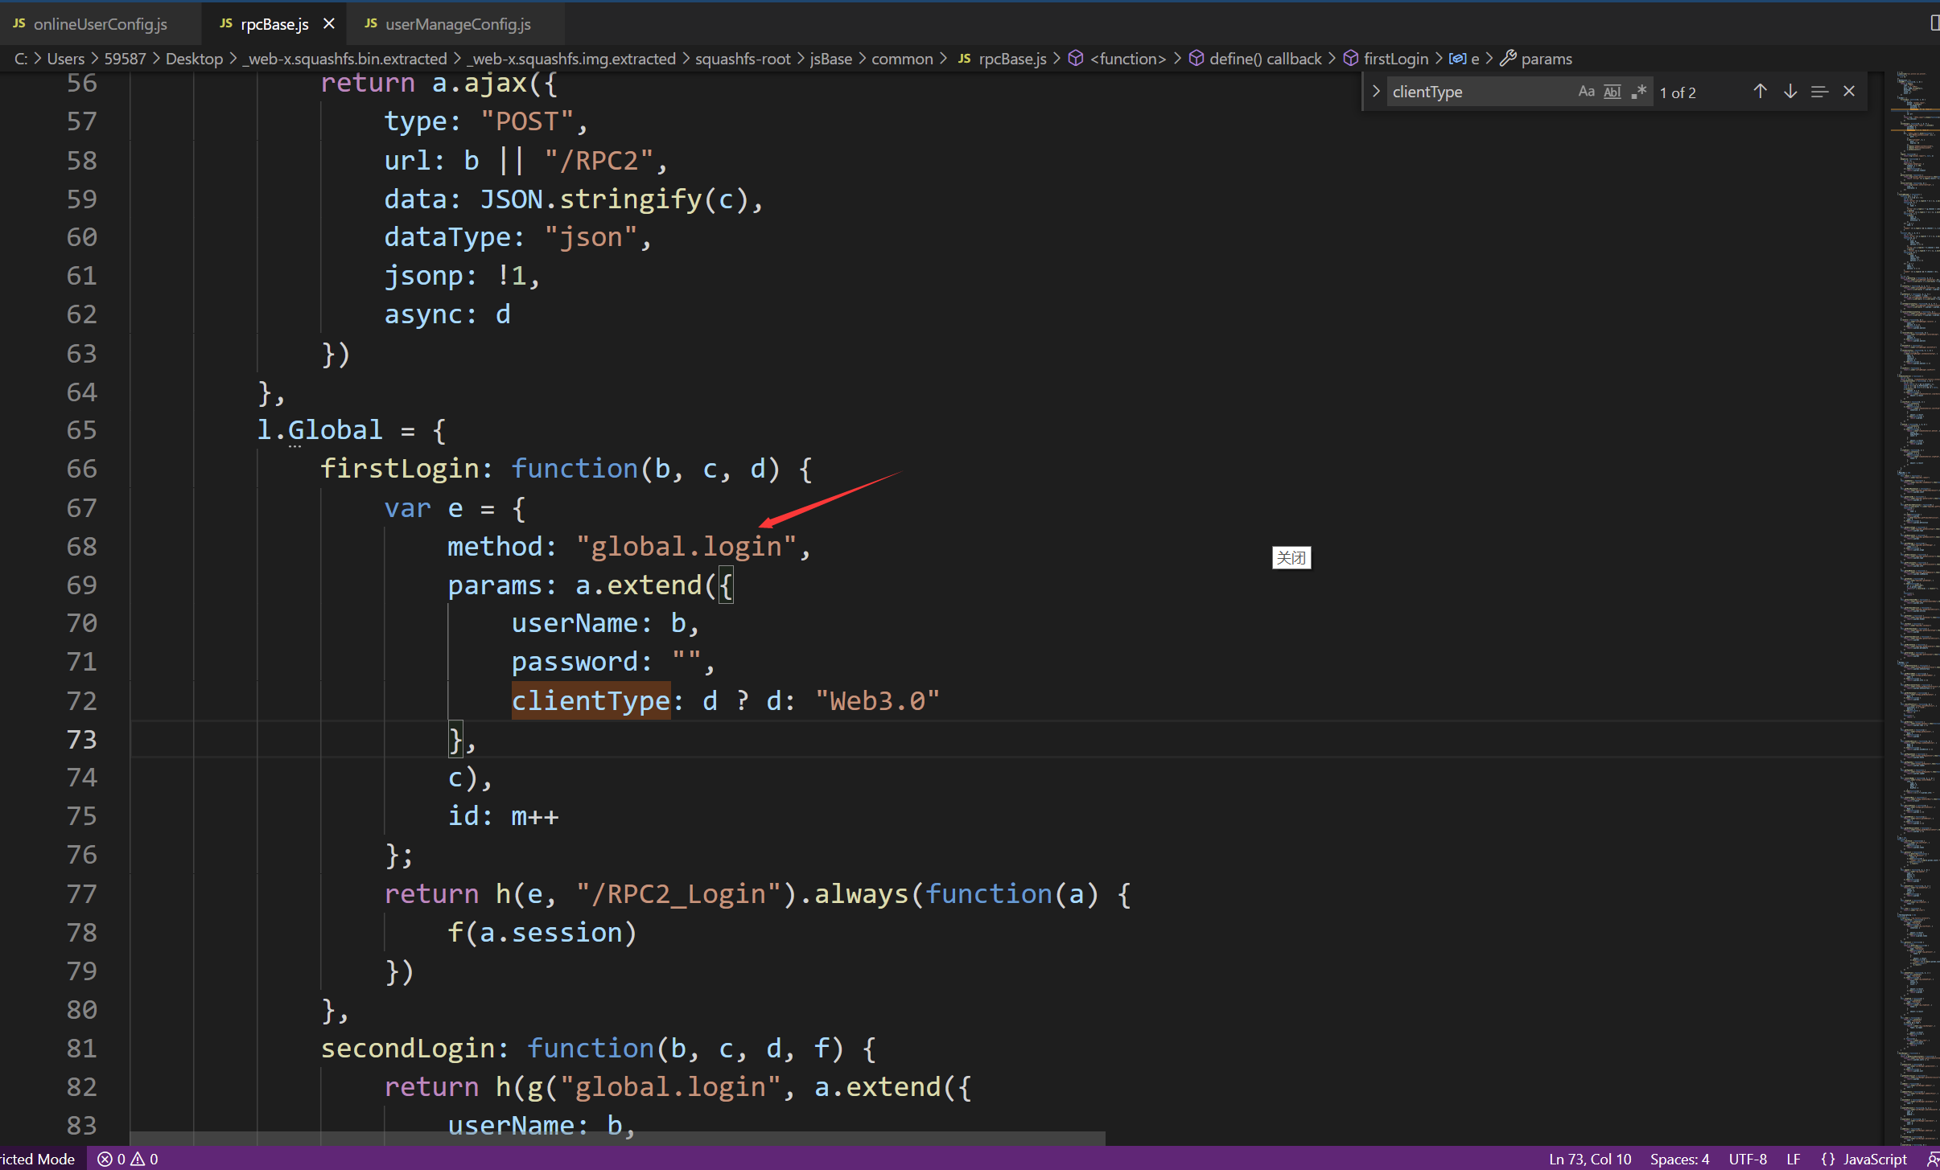The height and width of the screenshot is (1170, 1940).
Task: Open the firstLogin breadcrumb symbol
Action: pos(1386,59)
